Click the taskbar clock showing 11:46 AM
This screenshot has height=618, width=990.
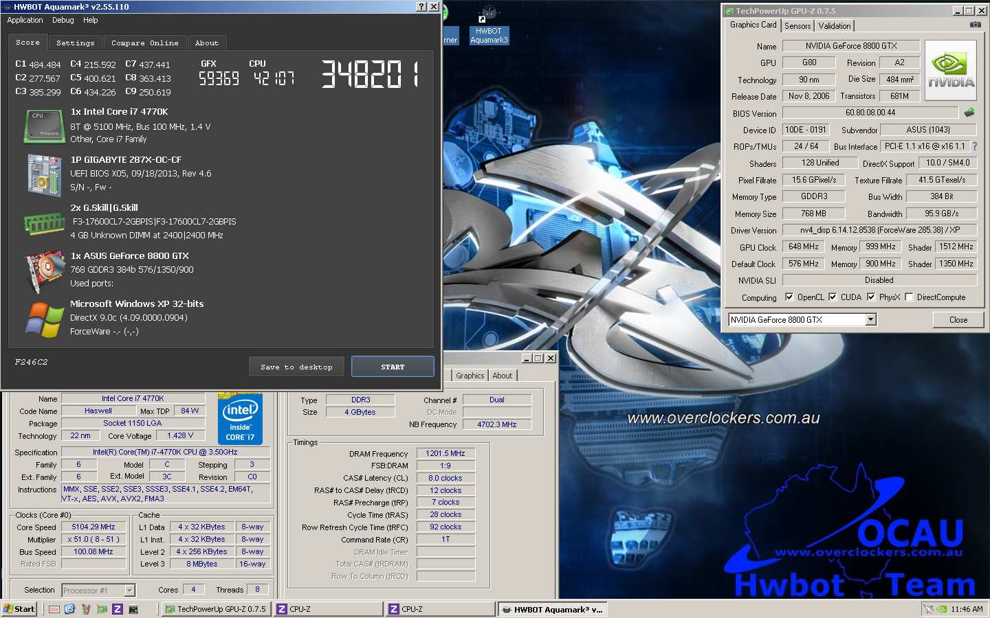[967, 609]
